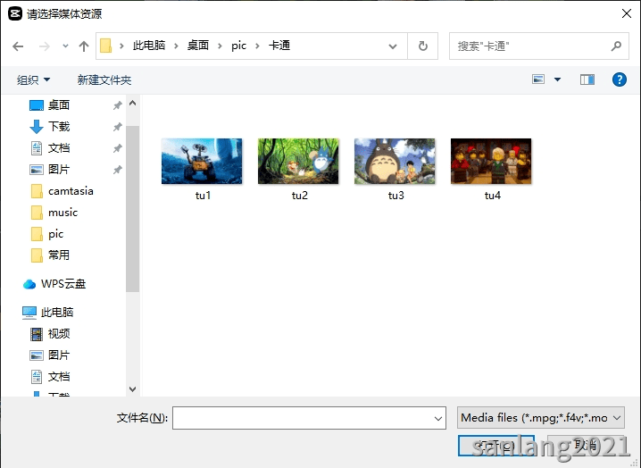The width and height of the screenshot is (641, 468).
Task: Open 视频 under 此电脑
Action: coord(58,334)
